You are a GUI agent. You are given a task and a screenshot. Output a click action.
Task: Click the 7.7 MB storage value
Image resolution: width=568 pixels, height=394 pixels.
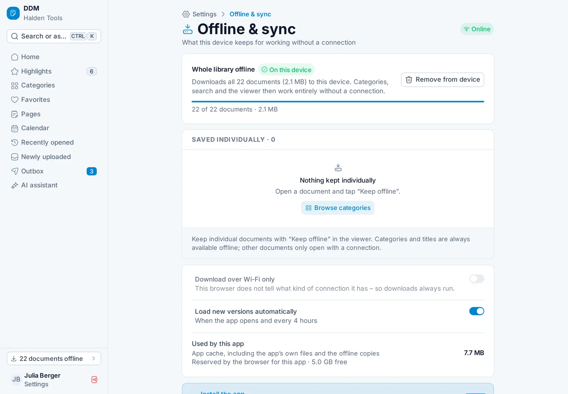pos(474,353)
